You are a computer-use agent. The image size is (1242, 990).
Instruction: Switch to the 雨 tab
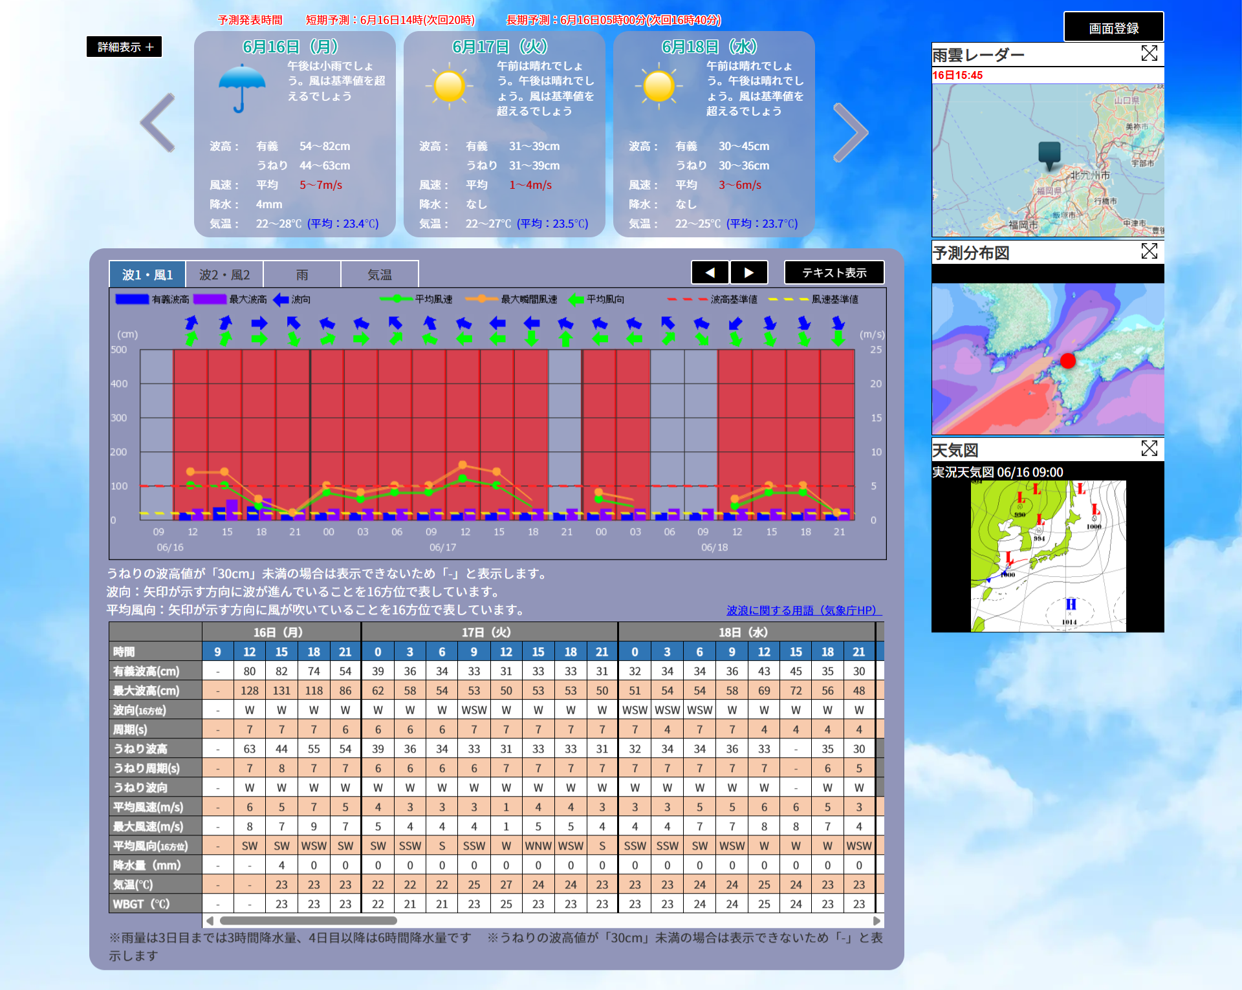click(302, 275)
